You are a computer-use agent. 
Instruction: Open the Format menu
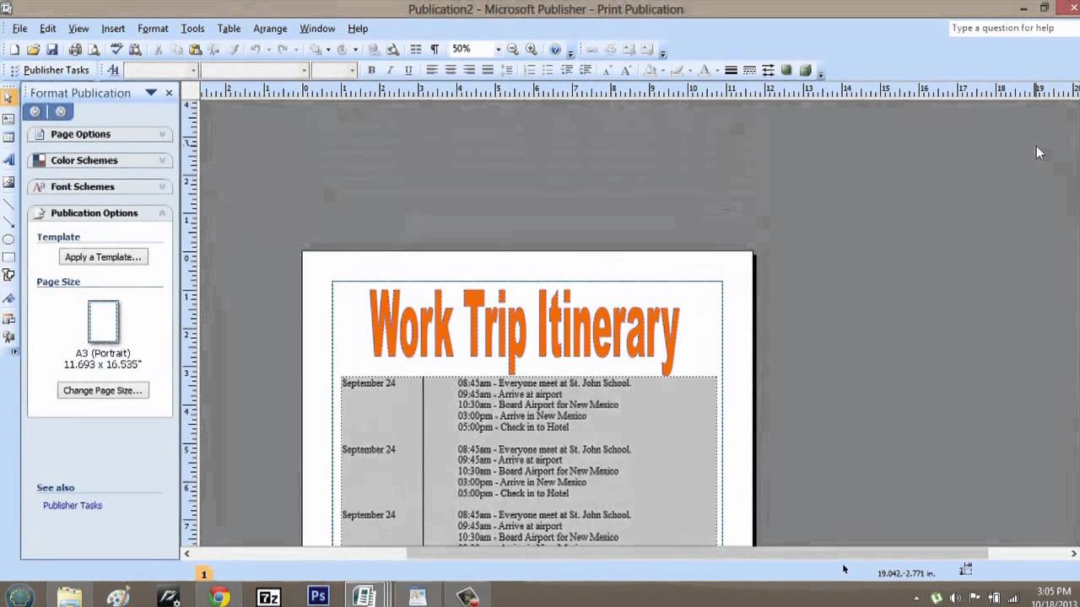153,29
